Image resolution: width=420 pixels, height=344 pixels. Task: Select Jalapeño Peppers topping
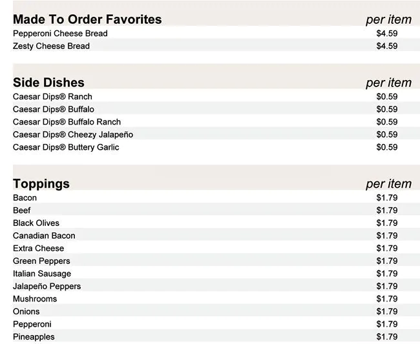(47, 286)
